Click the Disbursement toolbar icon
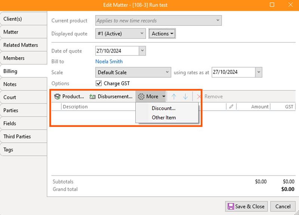 click(x=92, y=97)
